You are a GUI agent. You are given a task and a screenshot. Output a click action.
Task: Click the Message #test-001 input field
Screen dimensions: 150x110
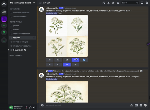[x=85, y=105]
